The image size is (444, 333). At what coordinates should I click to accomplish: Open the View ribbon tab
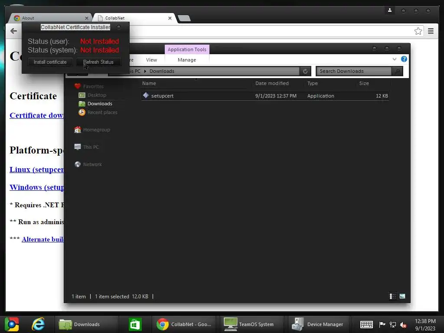coord(151,60)
